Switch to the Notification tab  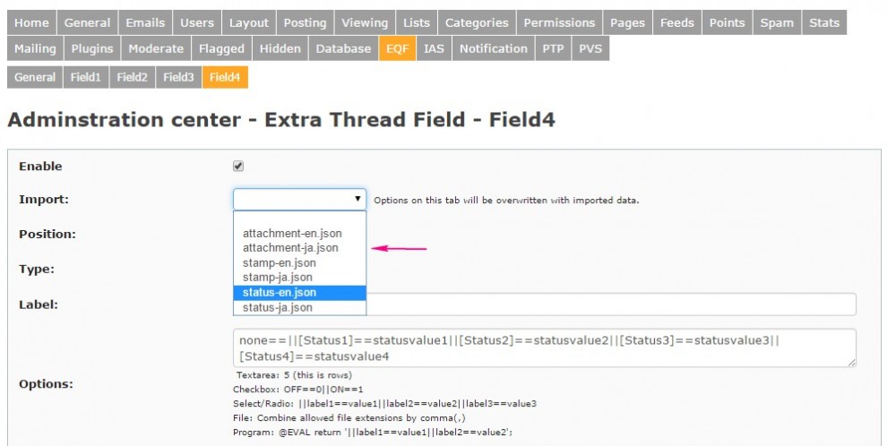point(493,48)
